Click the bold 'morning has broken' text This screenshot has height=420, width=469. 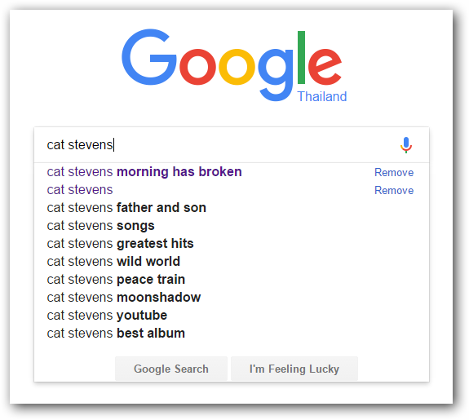179,172
